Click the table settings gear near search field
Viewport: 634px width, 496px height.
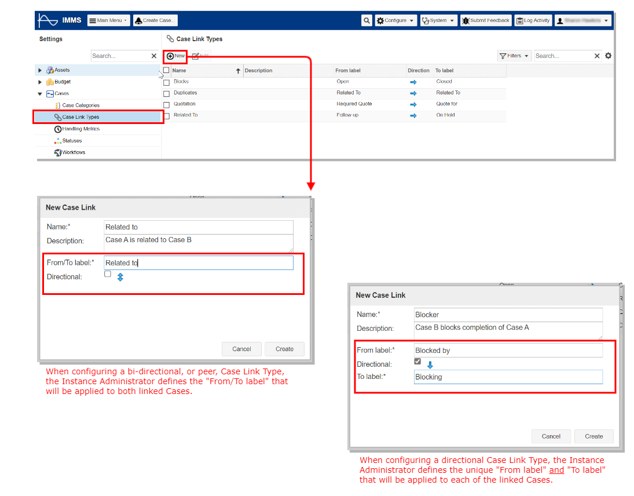click(609, 56)
